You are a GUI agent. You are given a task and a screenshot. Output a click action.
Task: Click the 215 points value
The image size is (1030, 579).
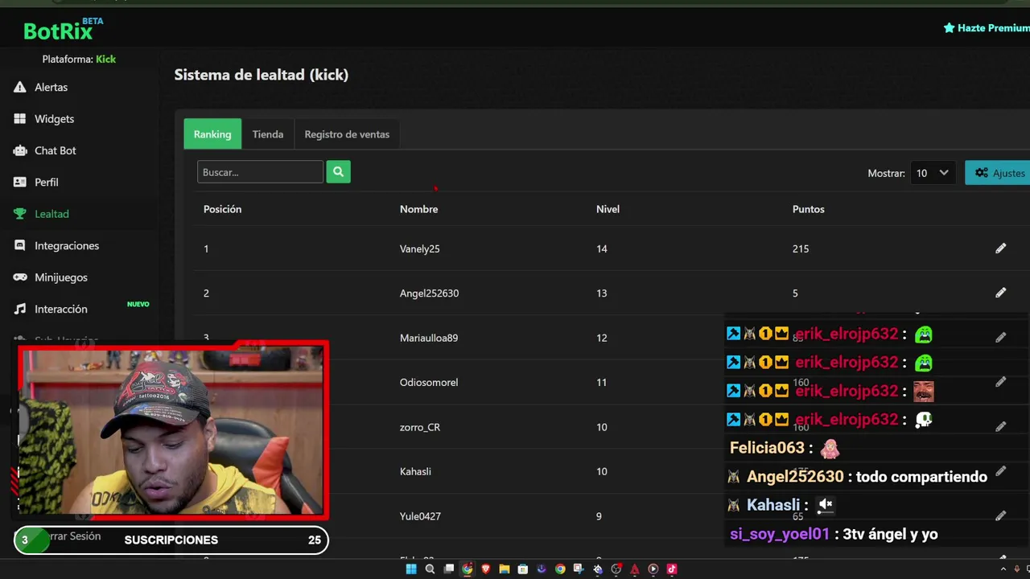(800, 248)
